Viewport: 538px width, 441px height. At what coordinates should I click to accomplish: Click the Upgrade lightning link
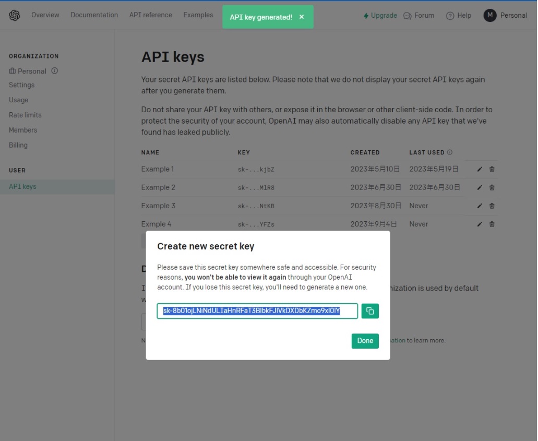(x=380, y=16)
